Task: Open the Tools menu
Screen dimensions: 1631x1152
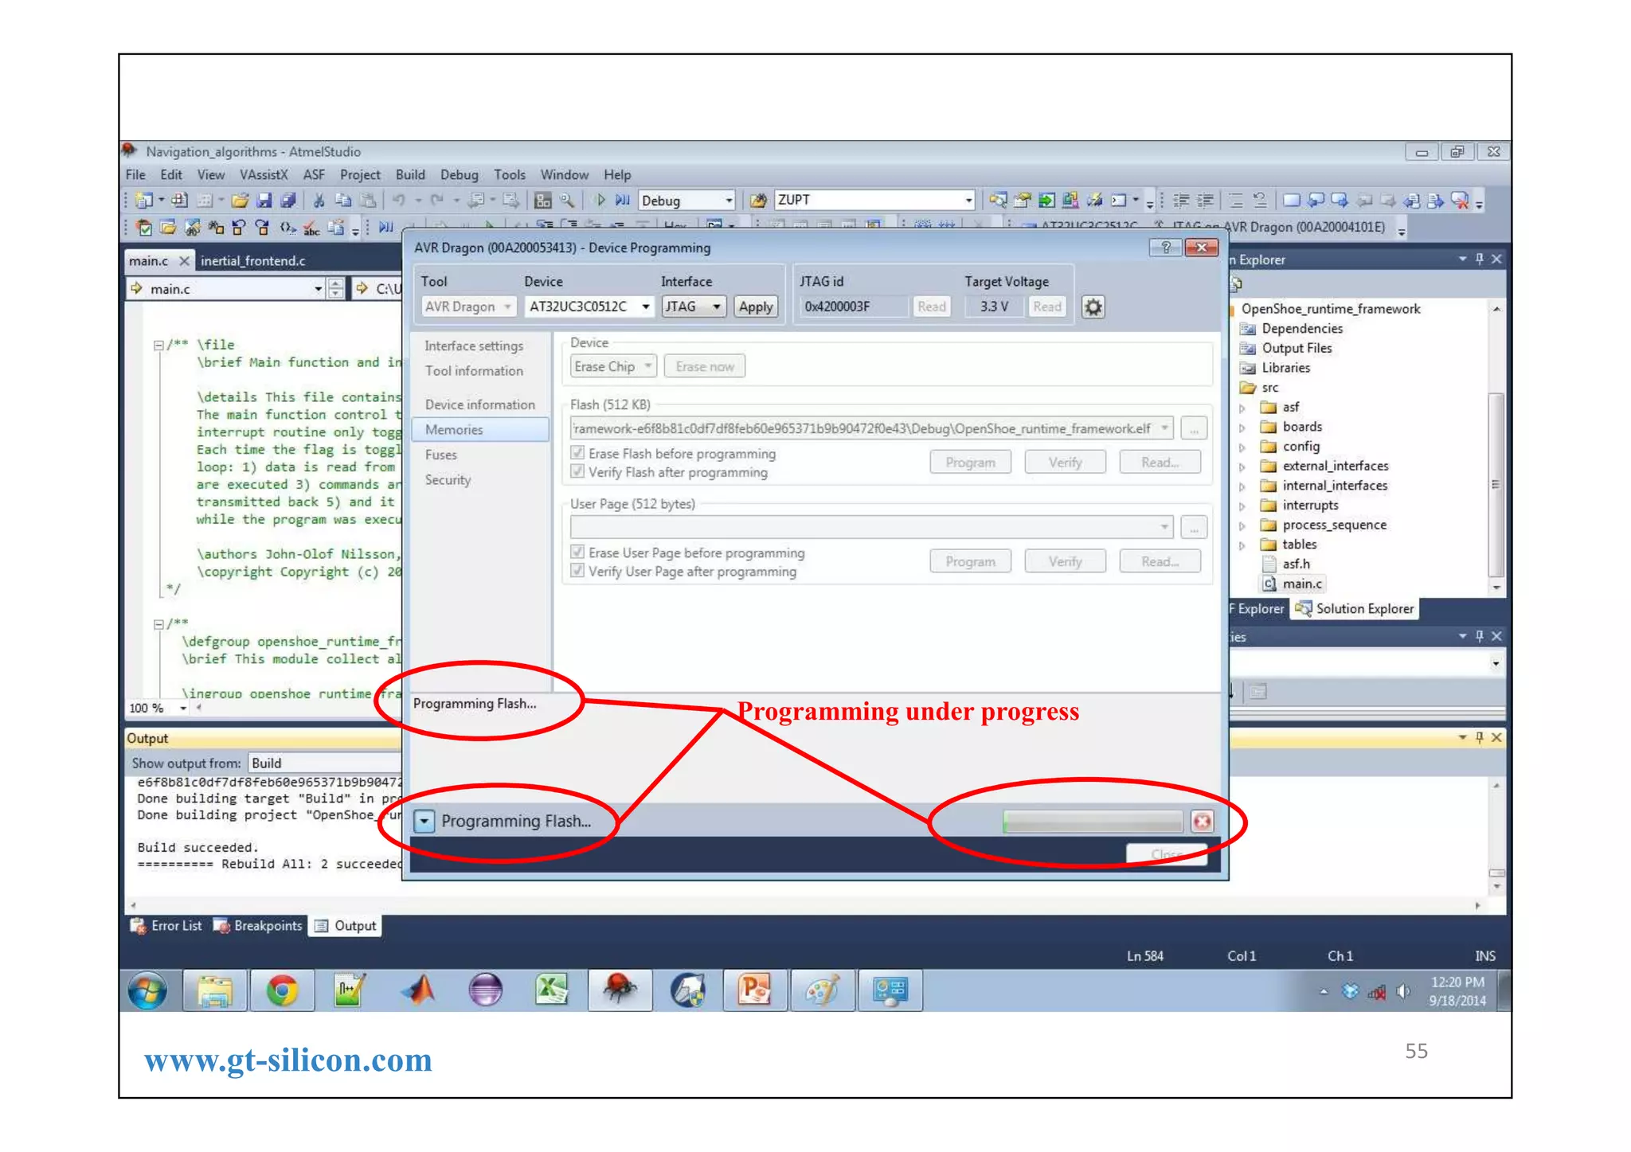Action: pyautogui.click(x=510, y=175)
